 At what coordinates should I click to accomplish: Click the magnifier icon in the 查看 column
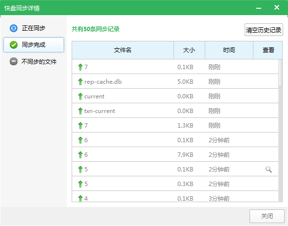[269, 169]
